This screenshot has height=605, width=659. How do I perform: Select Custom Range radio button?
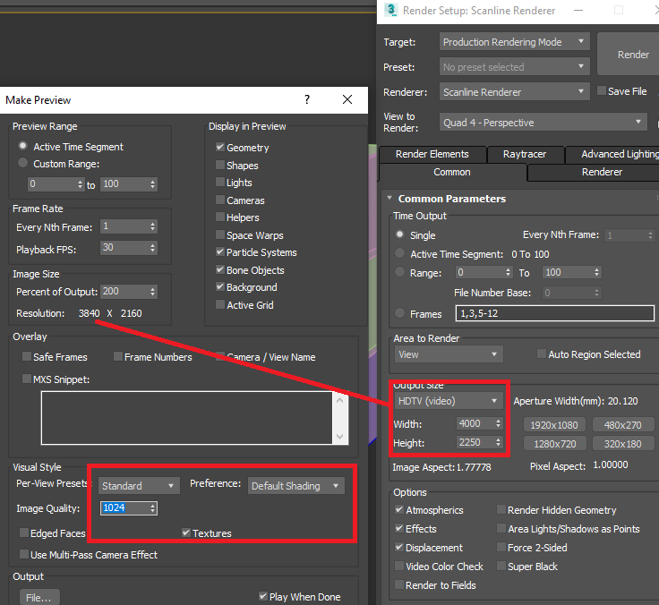22,163
